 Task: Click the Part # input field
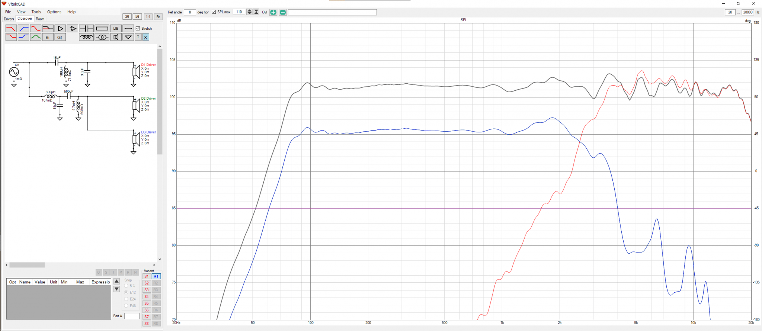[132, 316]
